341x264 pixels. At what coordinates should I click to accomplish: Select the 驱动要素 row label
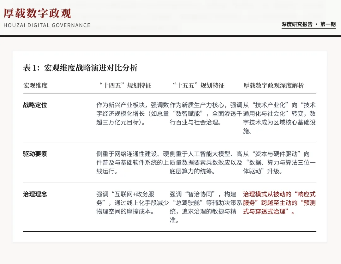[x=35, y=154]
